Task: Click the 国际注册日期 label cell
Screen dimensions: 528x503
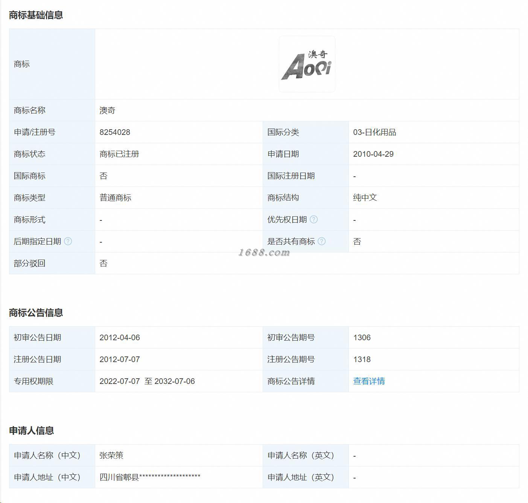Action: coord(306,176)
